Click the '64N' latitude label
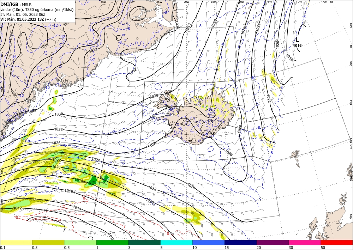The height and width of the screenshot is (250, 353). click(x=351, y=102)
